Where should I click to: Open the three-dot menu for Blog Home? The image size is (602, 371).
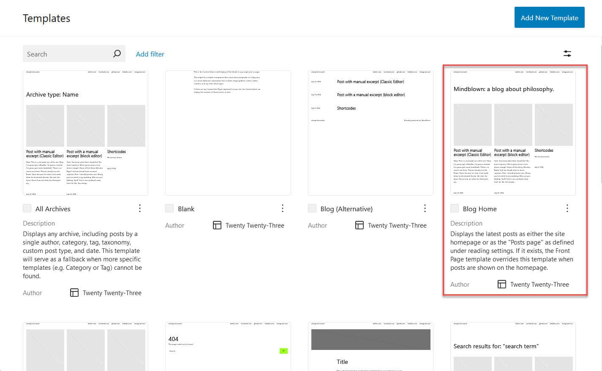pos(567,208)
